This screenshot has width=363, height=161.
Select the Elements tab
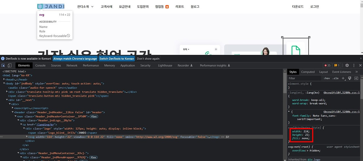tap(24, 65)
